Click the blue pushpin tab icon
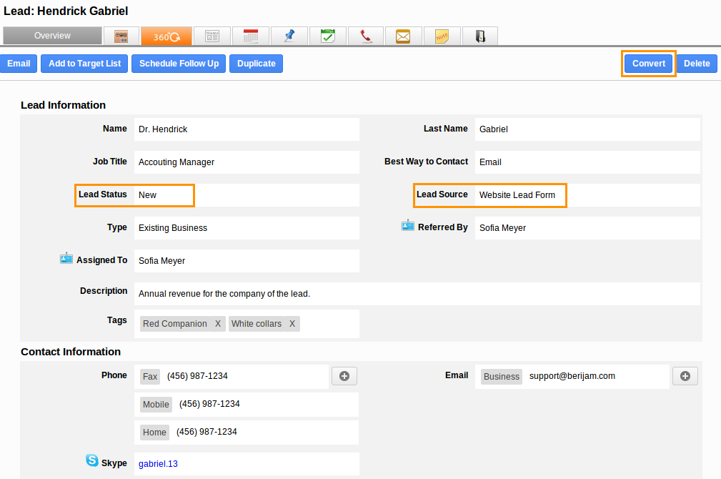Screen dimensions: 721x479 pos(289,36)
